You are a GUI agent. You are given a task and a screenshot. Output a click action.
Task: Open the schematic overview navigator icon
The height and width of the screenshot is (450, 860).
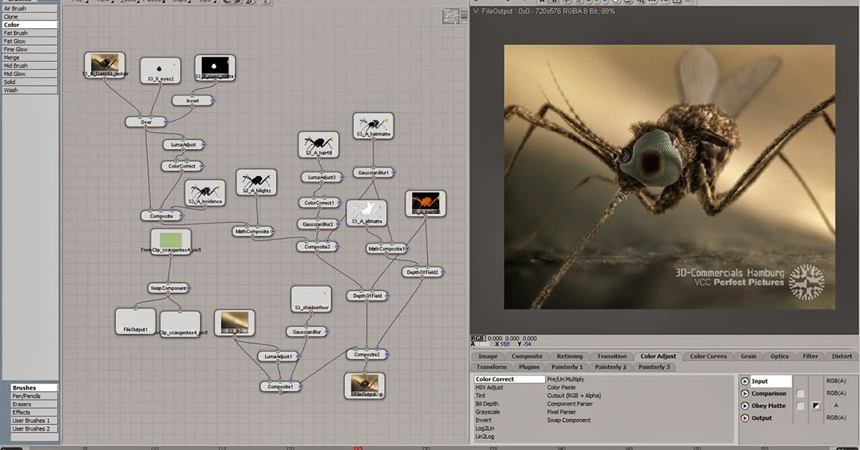pyautogui.click(x=451, y=16)
